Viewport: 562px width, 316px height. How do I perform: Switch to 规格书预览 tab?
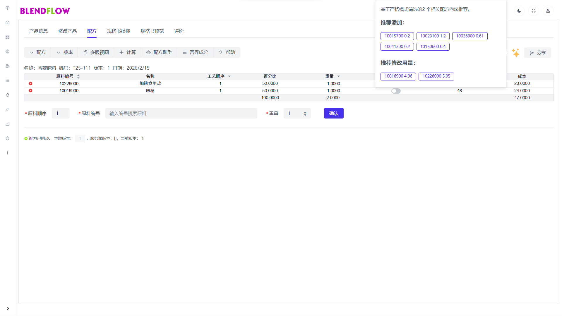[x=152, y=31]
